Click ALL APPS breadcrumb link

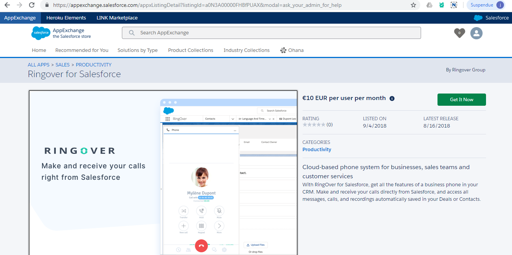39,65
